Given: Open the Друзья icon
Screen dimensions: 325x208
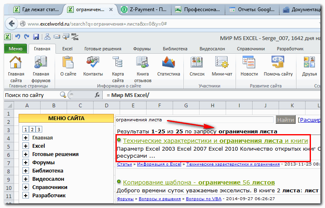Looking at the screenshot, I should 309,62.
